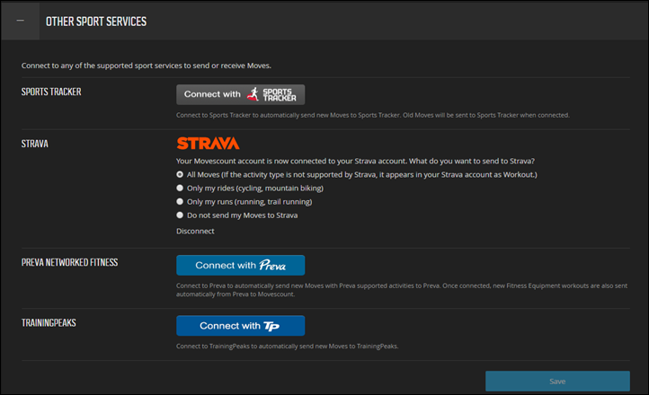Choose Only my rides radio button
This screenshot has height=395, width=649.
180,188
